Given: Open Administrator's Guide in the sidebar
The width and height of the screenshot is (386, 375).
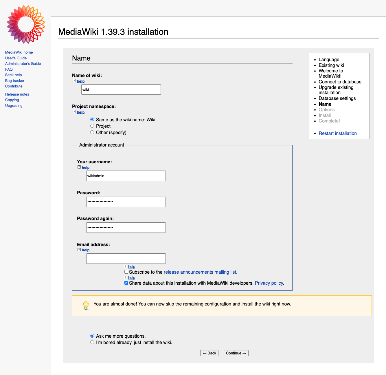Looking at the screenshot, I should point(23,64).
